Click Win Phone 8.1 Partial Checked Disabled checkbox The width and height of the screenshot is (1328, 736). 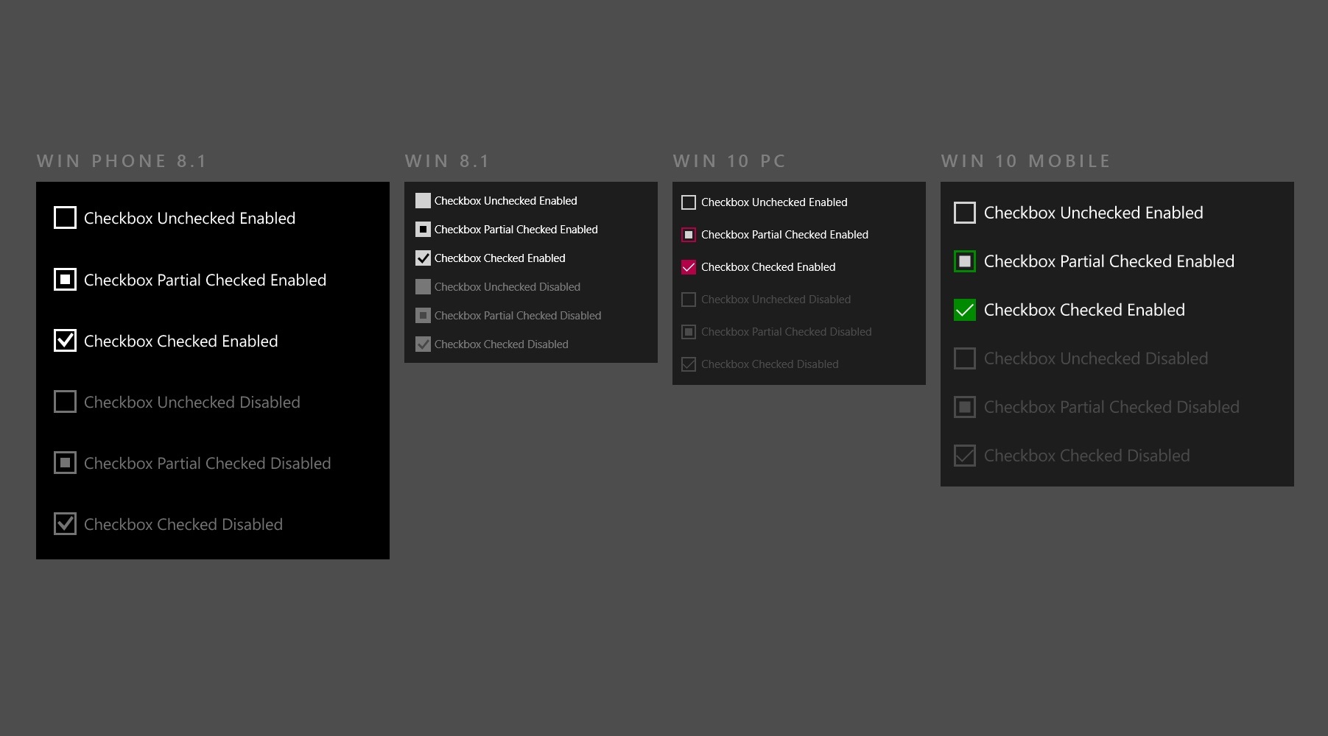pyautogui.click(x=65, y=463)
